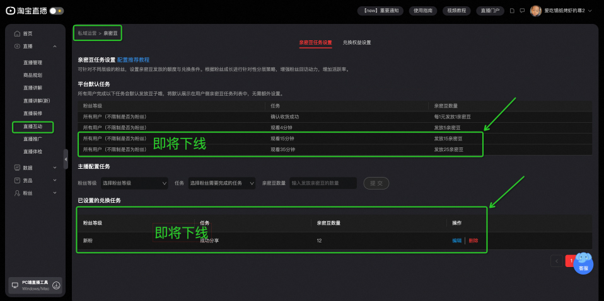Open 商品规划 in the sidebar
Screen dimensions: 604x301
coord(33,76)
